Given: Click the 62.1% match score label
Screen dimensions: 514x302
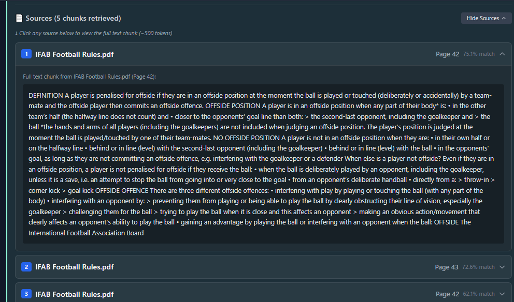Looking at the screenshot, I should 479,294.
